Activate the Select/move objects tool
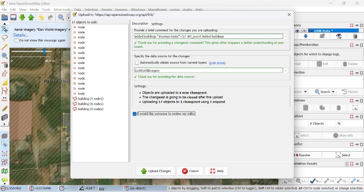This screenshot has height=192, width=364. (4, 29)
